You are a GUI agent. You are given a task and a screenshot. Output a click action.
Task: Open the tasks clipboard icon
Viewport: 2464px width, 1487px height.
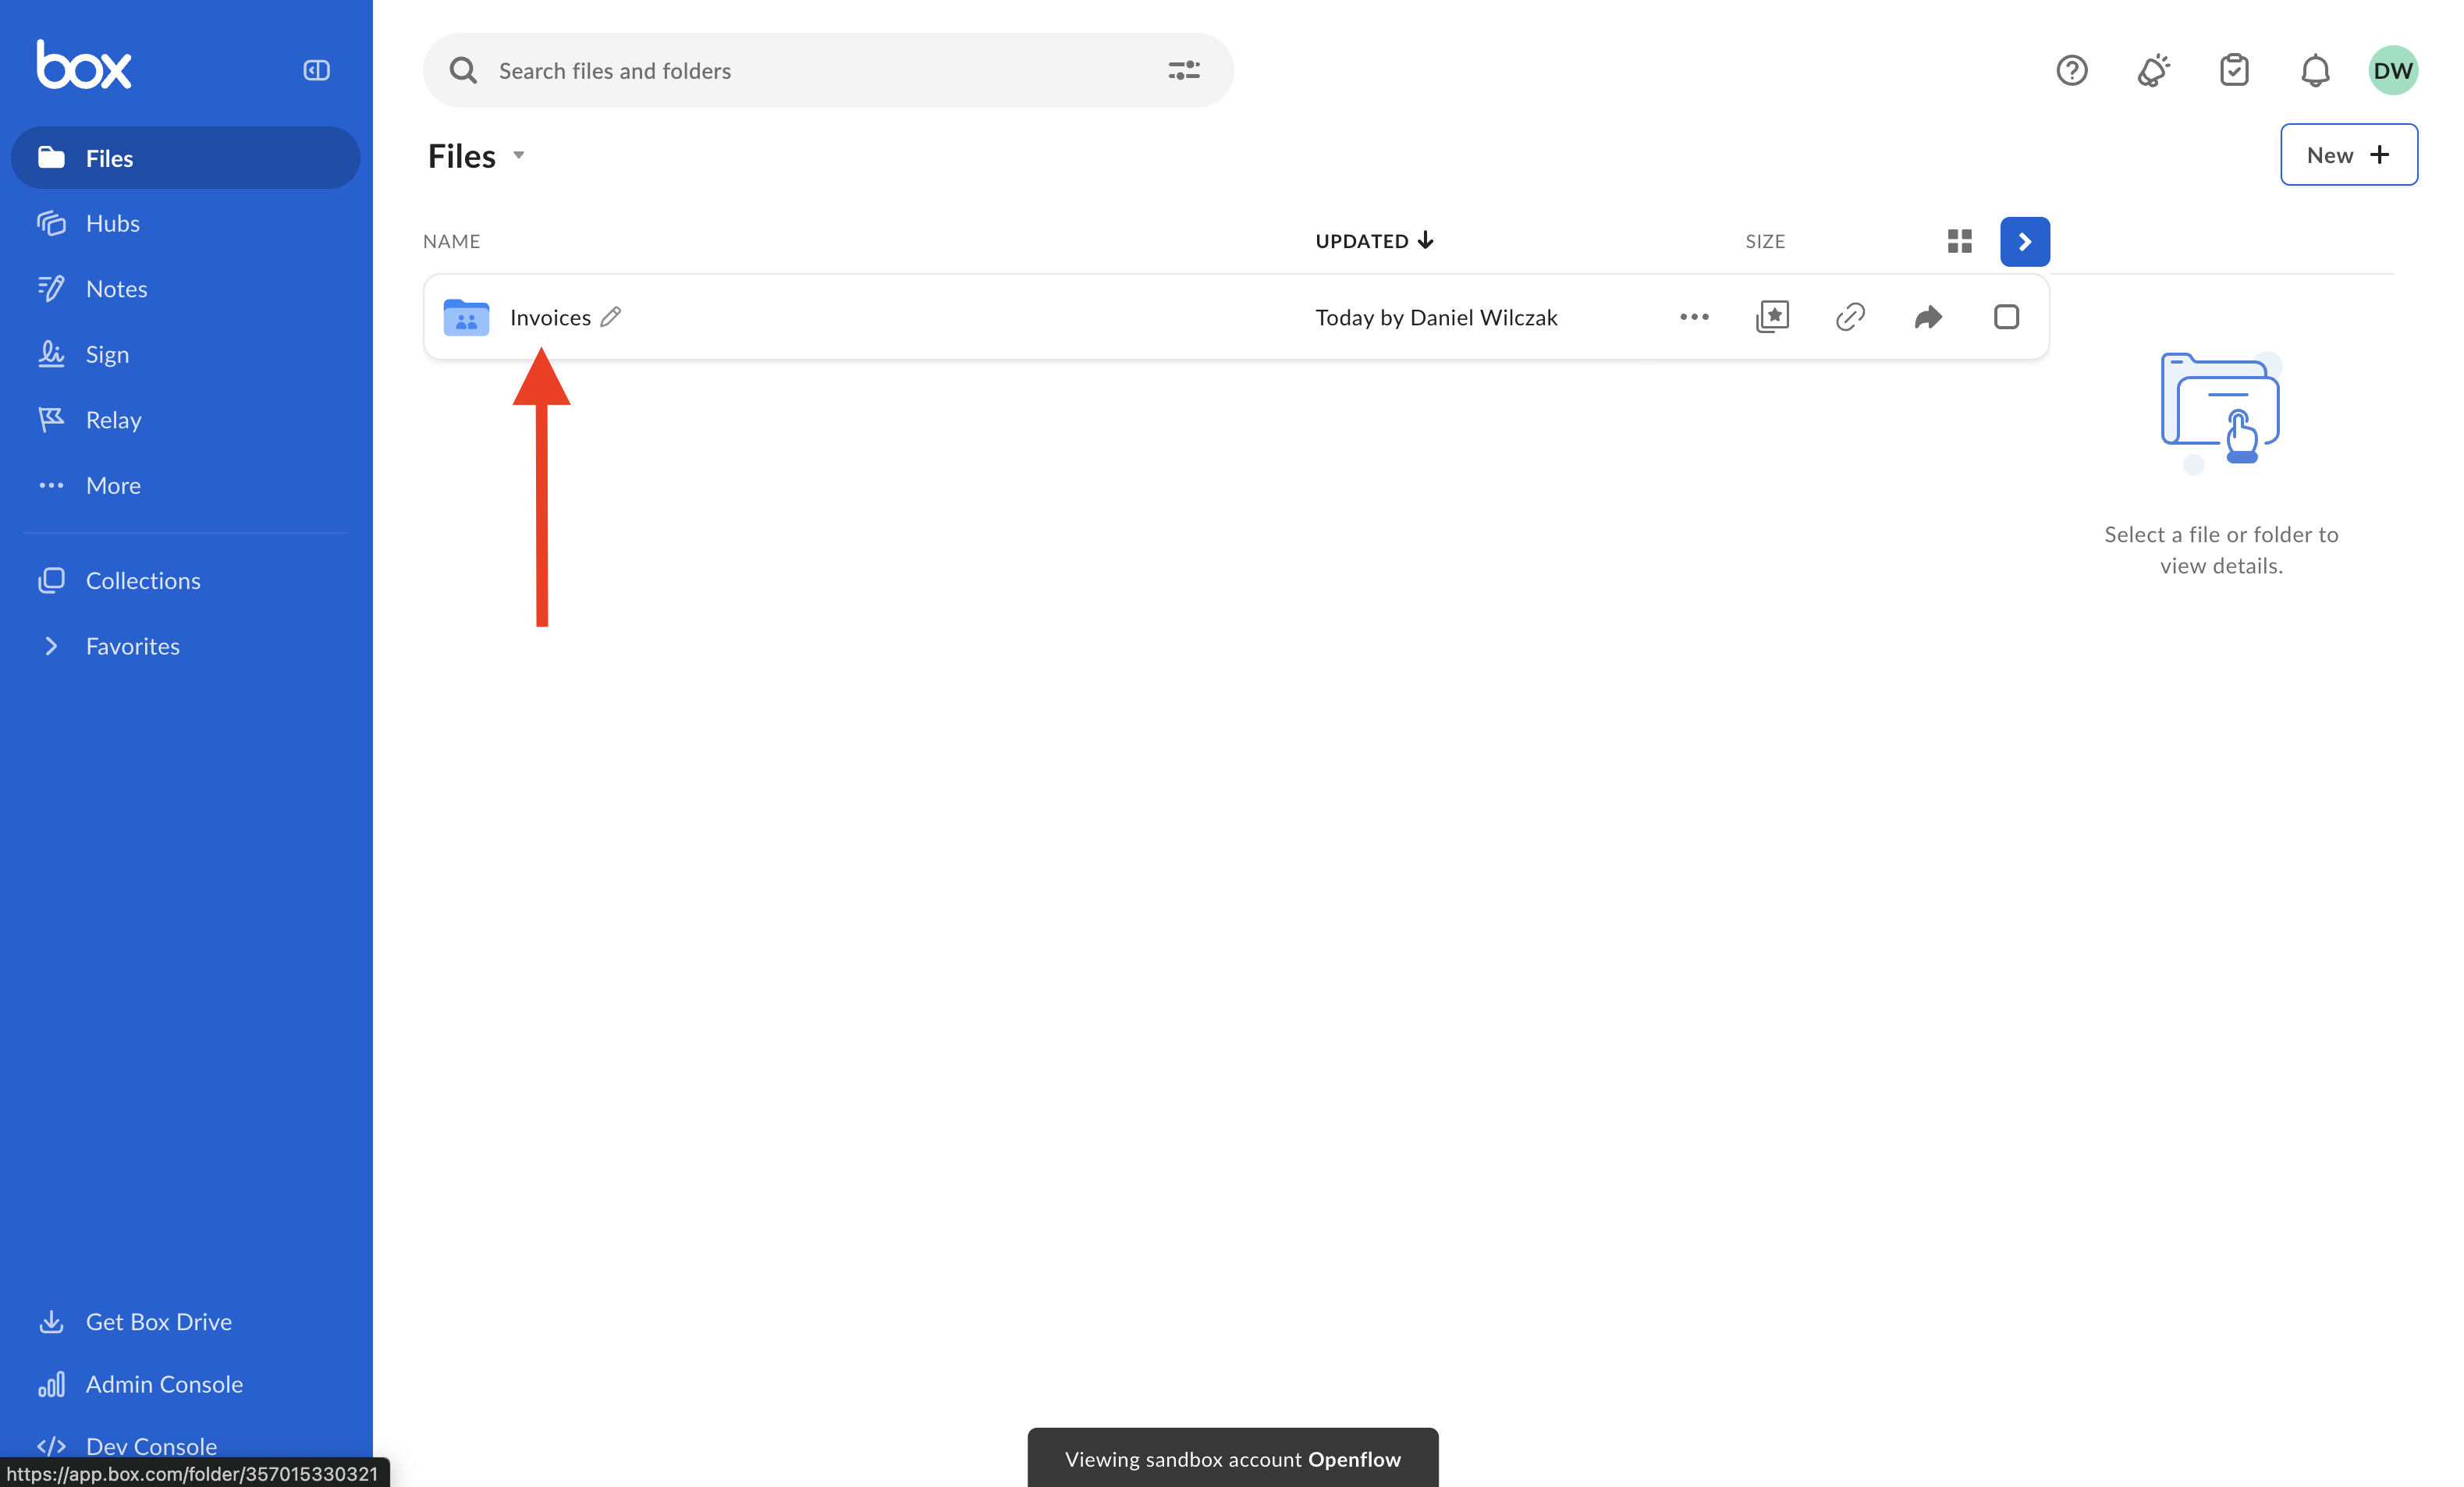pyautogui.click(x=2233, y=70)
